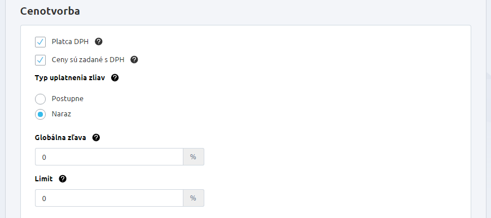Click the Naraz option label
Image resolution: width=491 pixels, height=218 pixels.
tap(62, 114)
